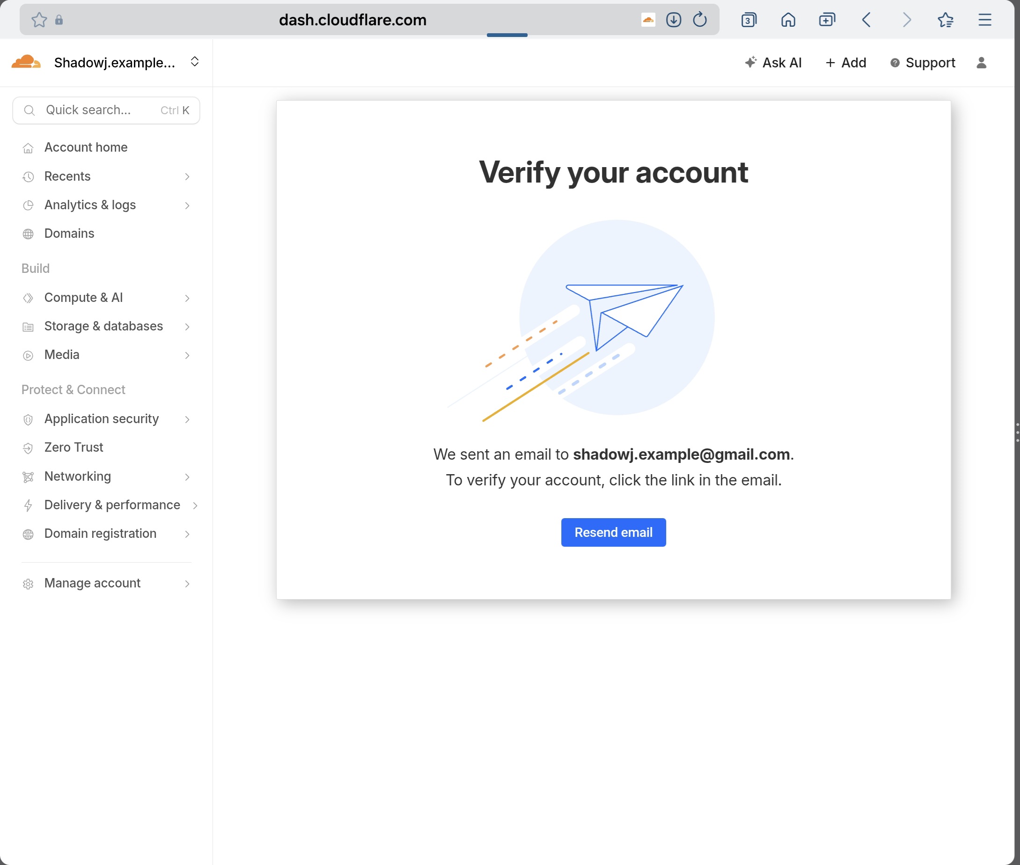Open Account home in sidebar
Screen dimensions: 1020x865
pyautogui.click(x=86, y=147)
